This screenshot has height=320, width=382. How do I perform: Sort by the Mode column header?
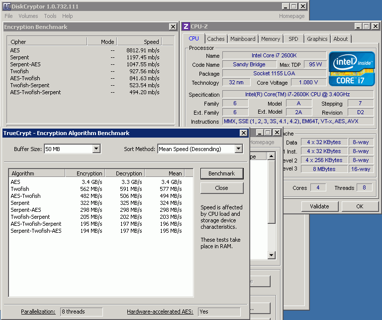coord(102,42)
